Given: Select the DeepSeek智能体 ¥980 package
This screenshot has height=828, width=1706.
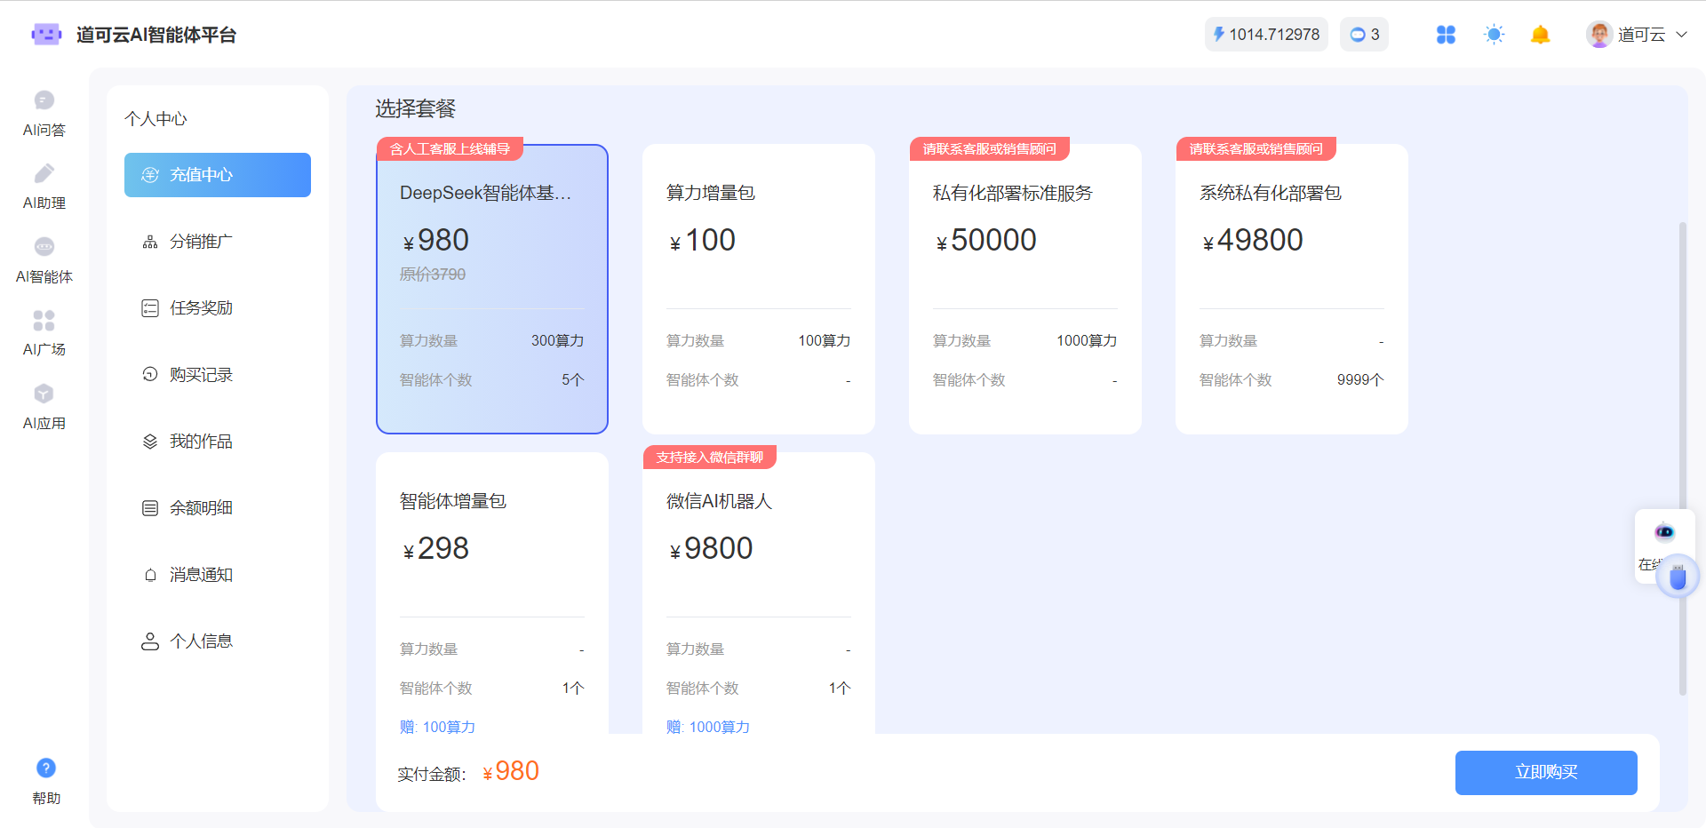Looking at the screenshot, I should (491, 289).
